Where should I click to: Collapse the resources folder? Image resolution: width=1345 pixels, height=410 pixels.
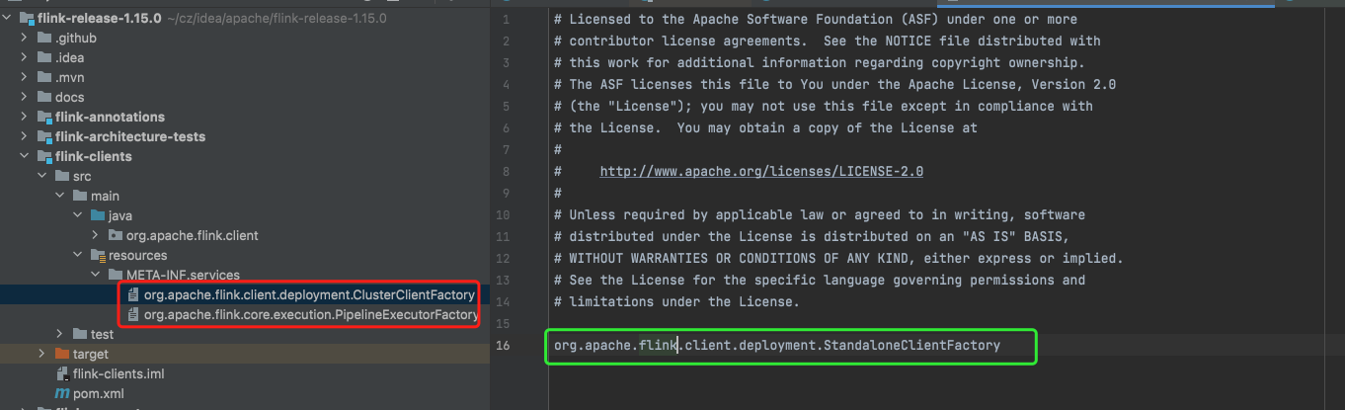[x=78, y=255]
